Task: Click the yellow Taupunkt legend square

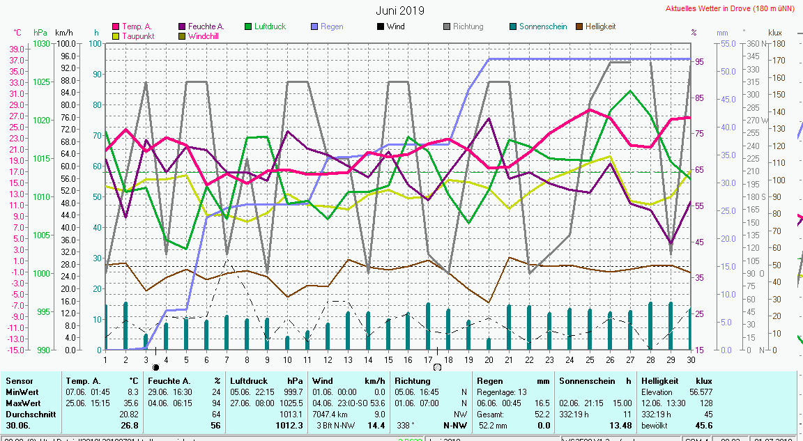Action: point(116,36)
